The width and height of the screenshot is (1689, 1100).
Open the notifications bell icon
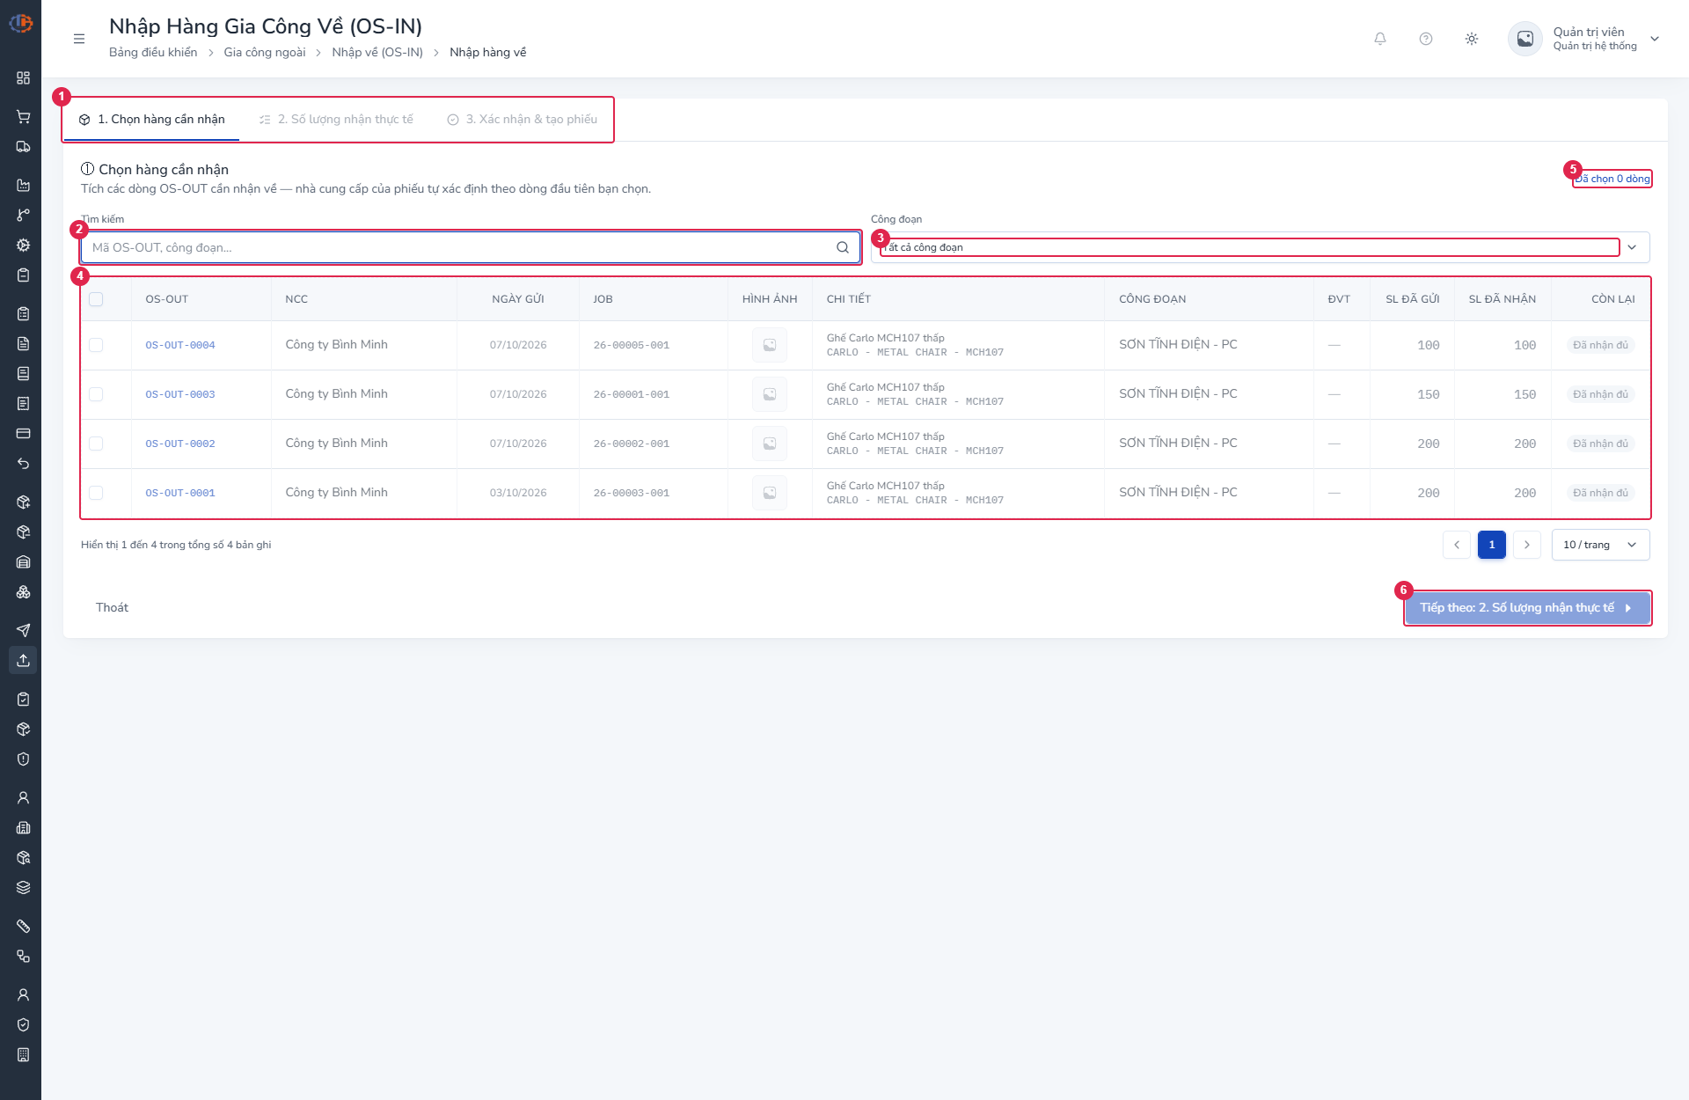(1380, 39)
